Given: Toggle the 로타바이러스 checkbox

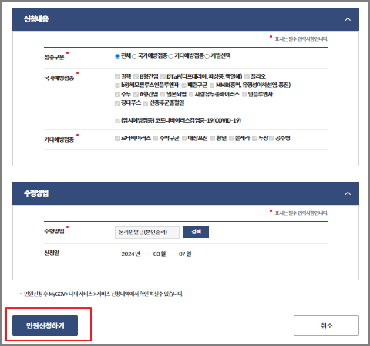Looking at the screenshot, I should tap(117, 139).
